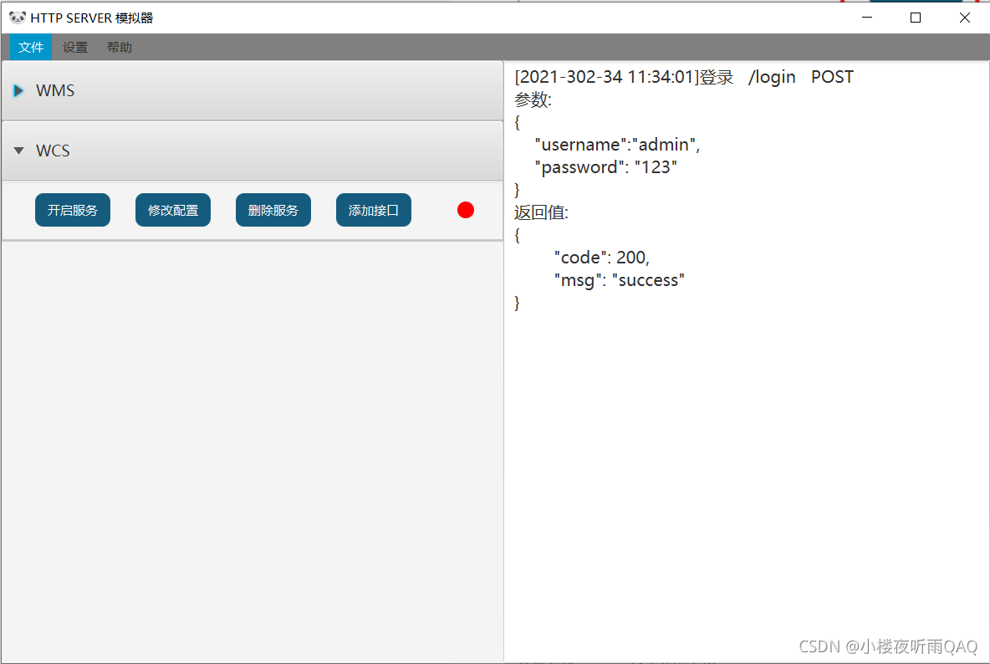Open the 帮助 menu
Screen dimensions: 990x664
tap(120, 48)
